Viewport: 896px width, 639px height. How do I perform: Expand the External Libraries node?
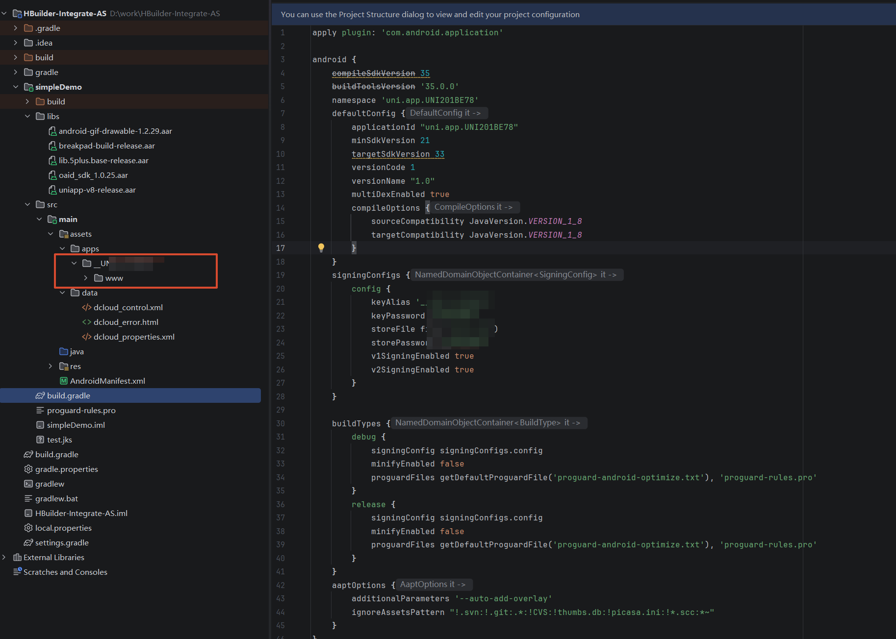tap(4, 557)
